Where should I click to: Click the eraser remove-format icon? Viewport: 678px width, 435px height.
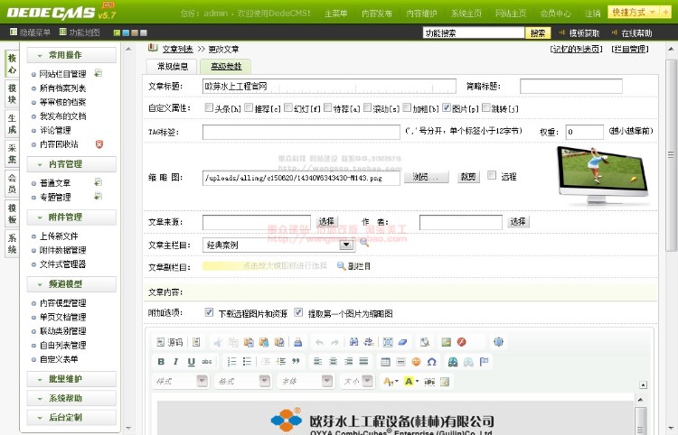[x=403, y=342]
